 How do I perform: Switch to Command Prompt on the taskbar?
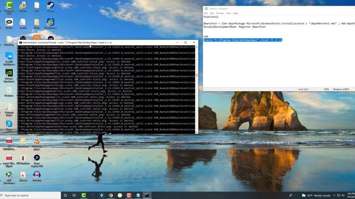tap(147, 195)
